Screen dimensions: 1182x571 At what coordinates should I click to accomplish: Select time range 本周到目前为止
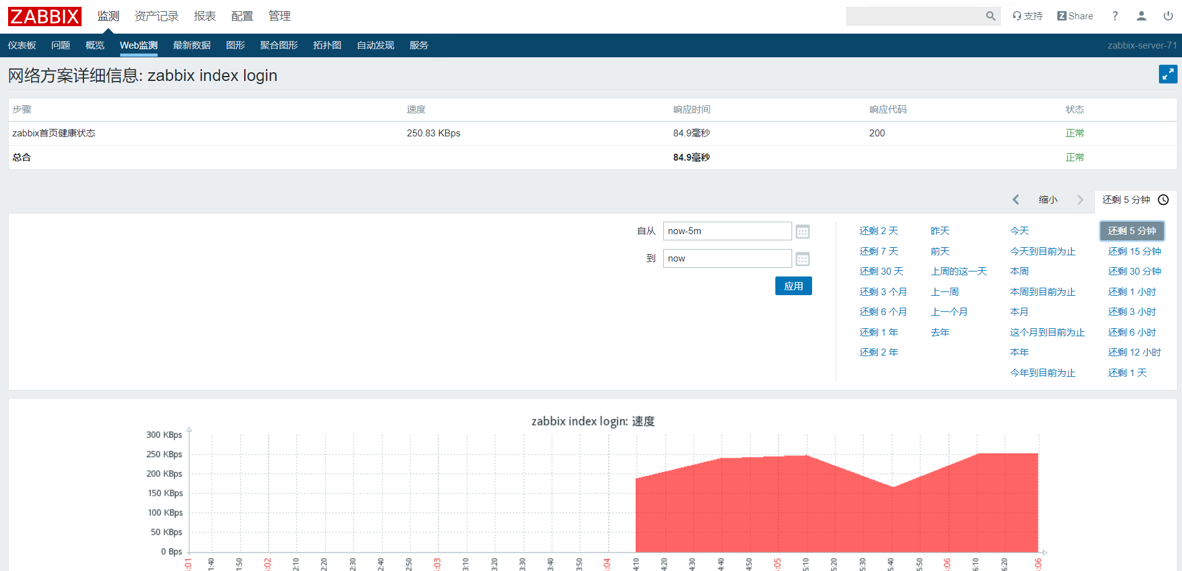[1043, 292]
